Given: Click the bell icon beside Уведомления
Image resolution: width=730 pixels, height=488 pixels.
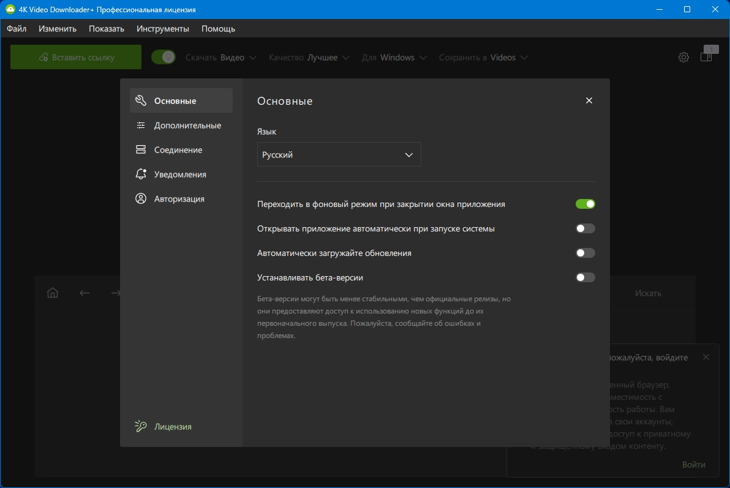Looking at the screenshot, I should pyautogui.click(x=141, y=175).
